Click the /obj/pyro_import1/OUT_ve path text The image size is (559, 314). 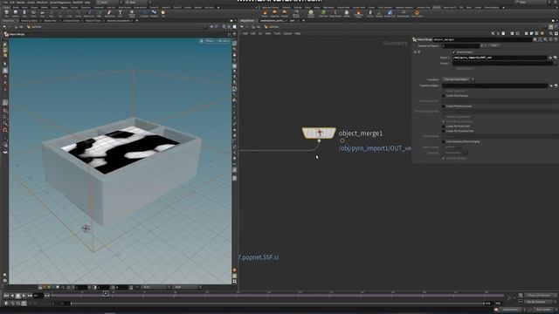pos(375,148)
